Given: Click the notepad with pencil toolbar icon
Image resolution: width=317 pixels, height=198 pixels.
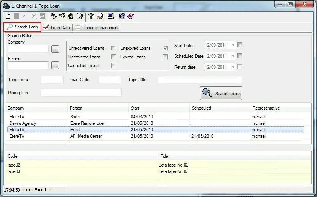Looking at the screenshot, I should [80, 16].
